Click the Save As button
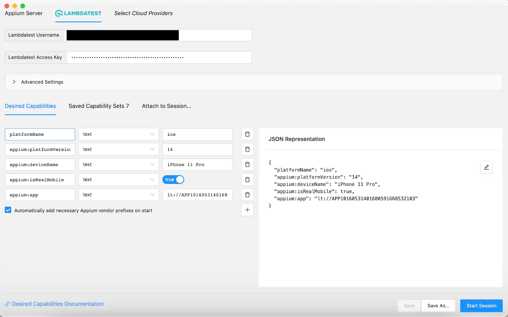The image size is (508, 317). click(438, 306)
